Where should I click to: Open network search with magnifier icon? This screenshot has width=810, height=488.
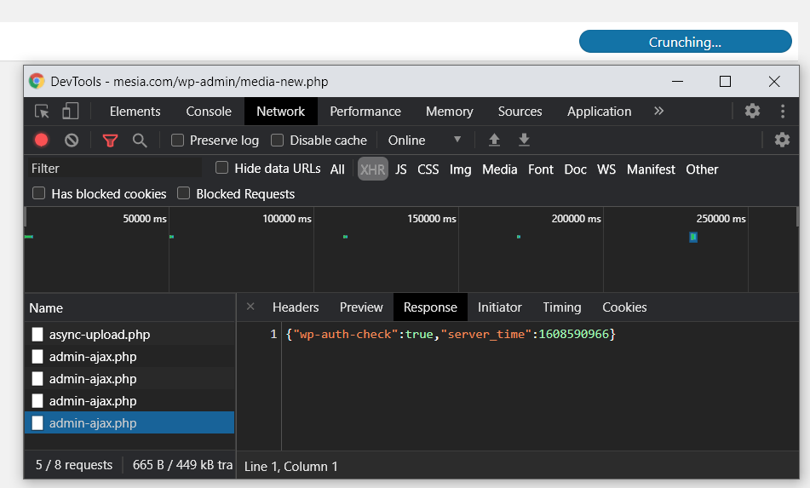tap(140, 141)
